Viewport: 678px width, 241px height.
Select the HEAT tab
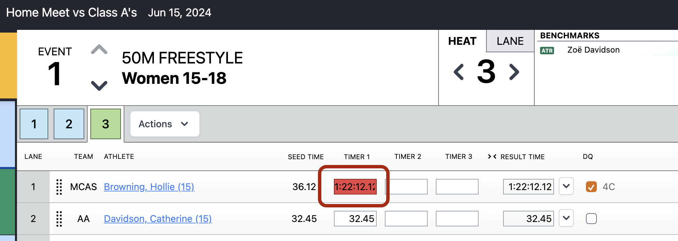tap(462, 41)
